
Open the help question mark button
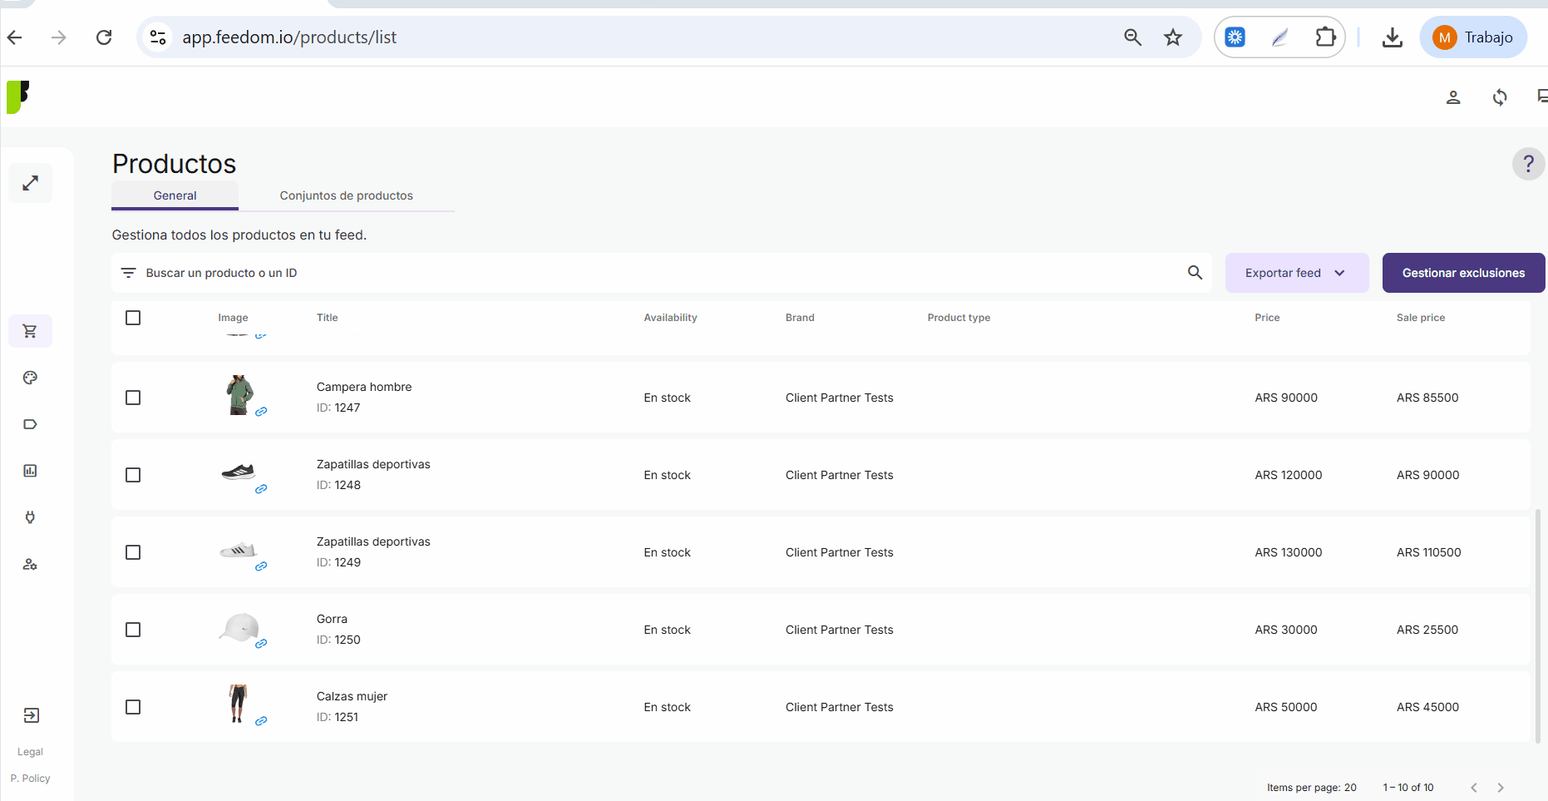[1528, 164]
